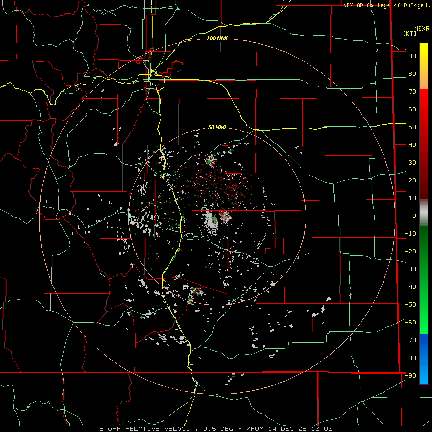The image size is (432, 432).
Task: Click the 80 value on velocity scale
Action: 412,74
